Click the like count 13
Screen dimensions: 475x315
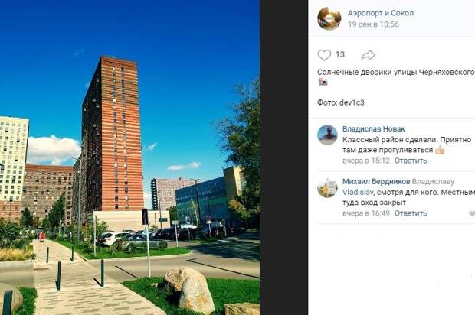[x=340, y=55]
